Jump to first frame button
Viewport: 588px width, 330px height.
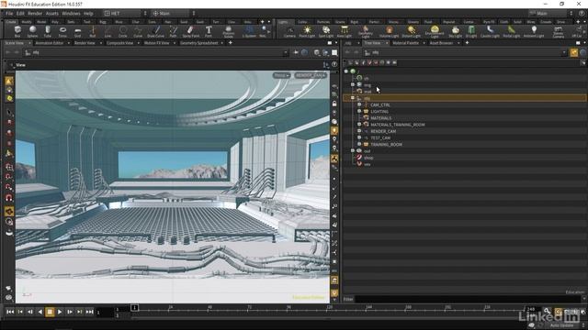tap(10, 312)
